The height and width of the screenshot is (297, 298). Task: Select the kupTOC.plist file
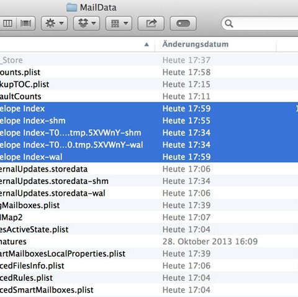click(149, 85)
